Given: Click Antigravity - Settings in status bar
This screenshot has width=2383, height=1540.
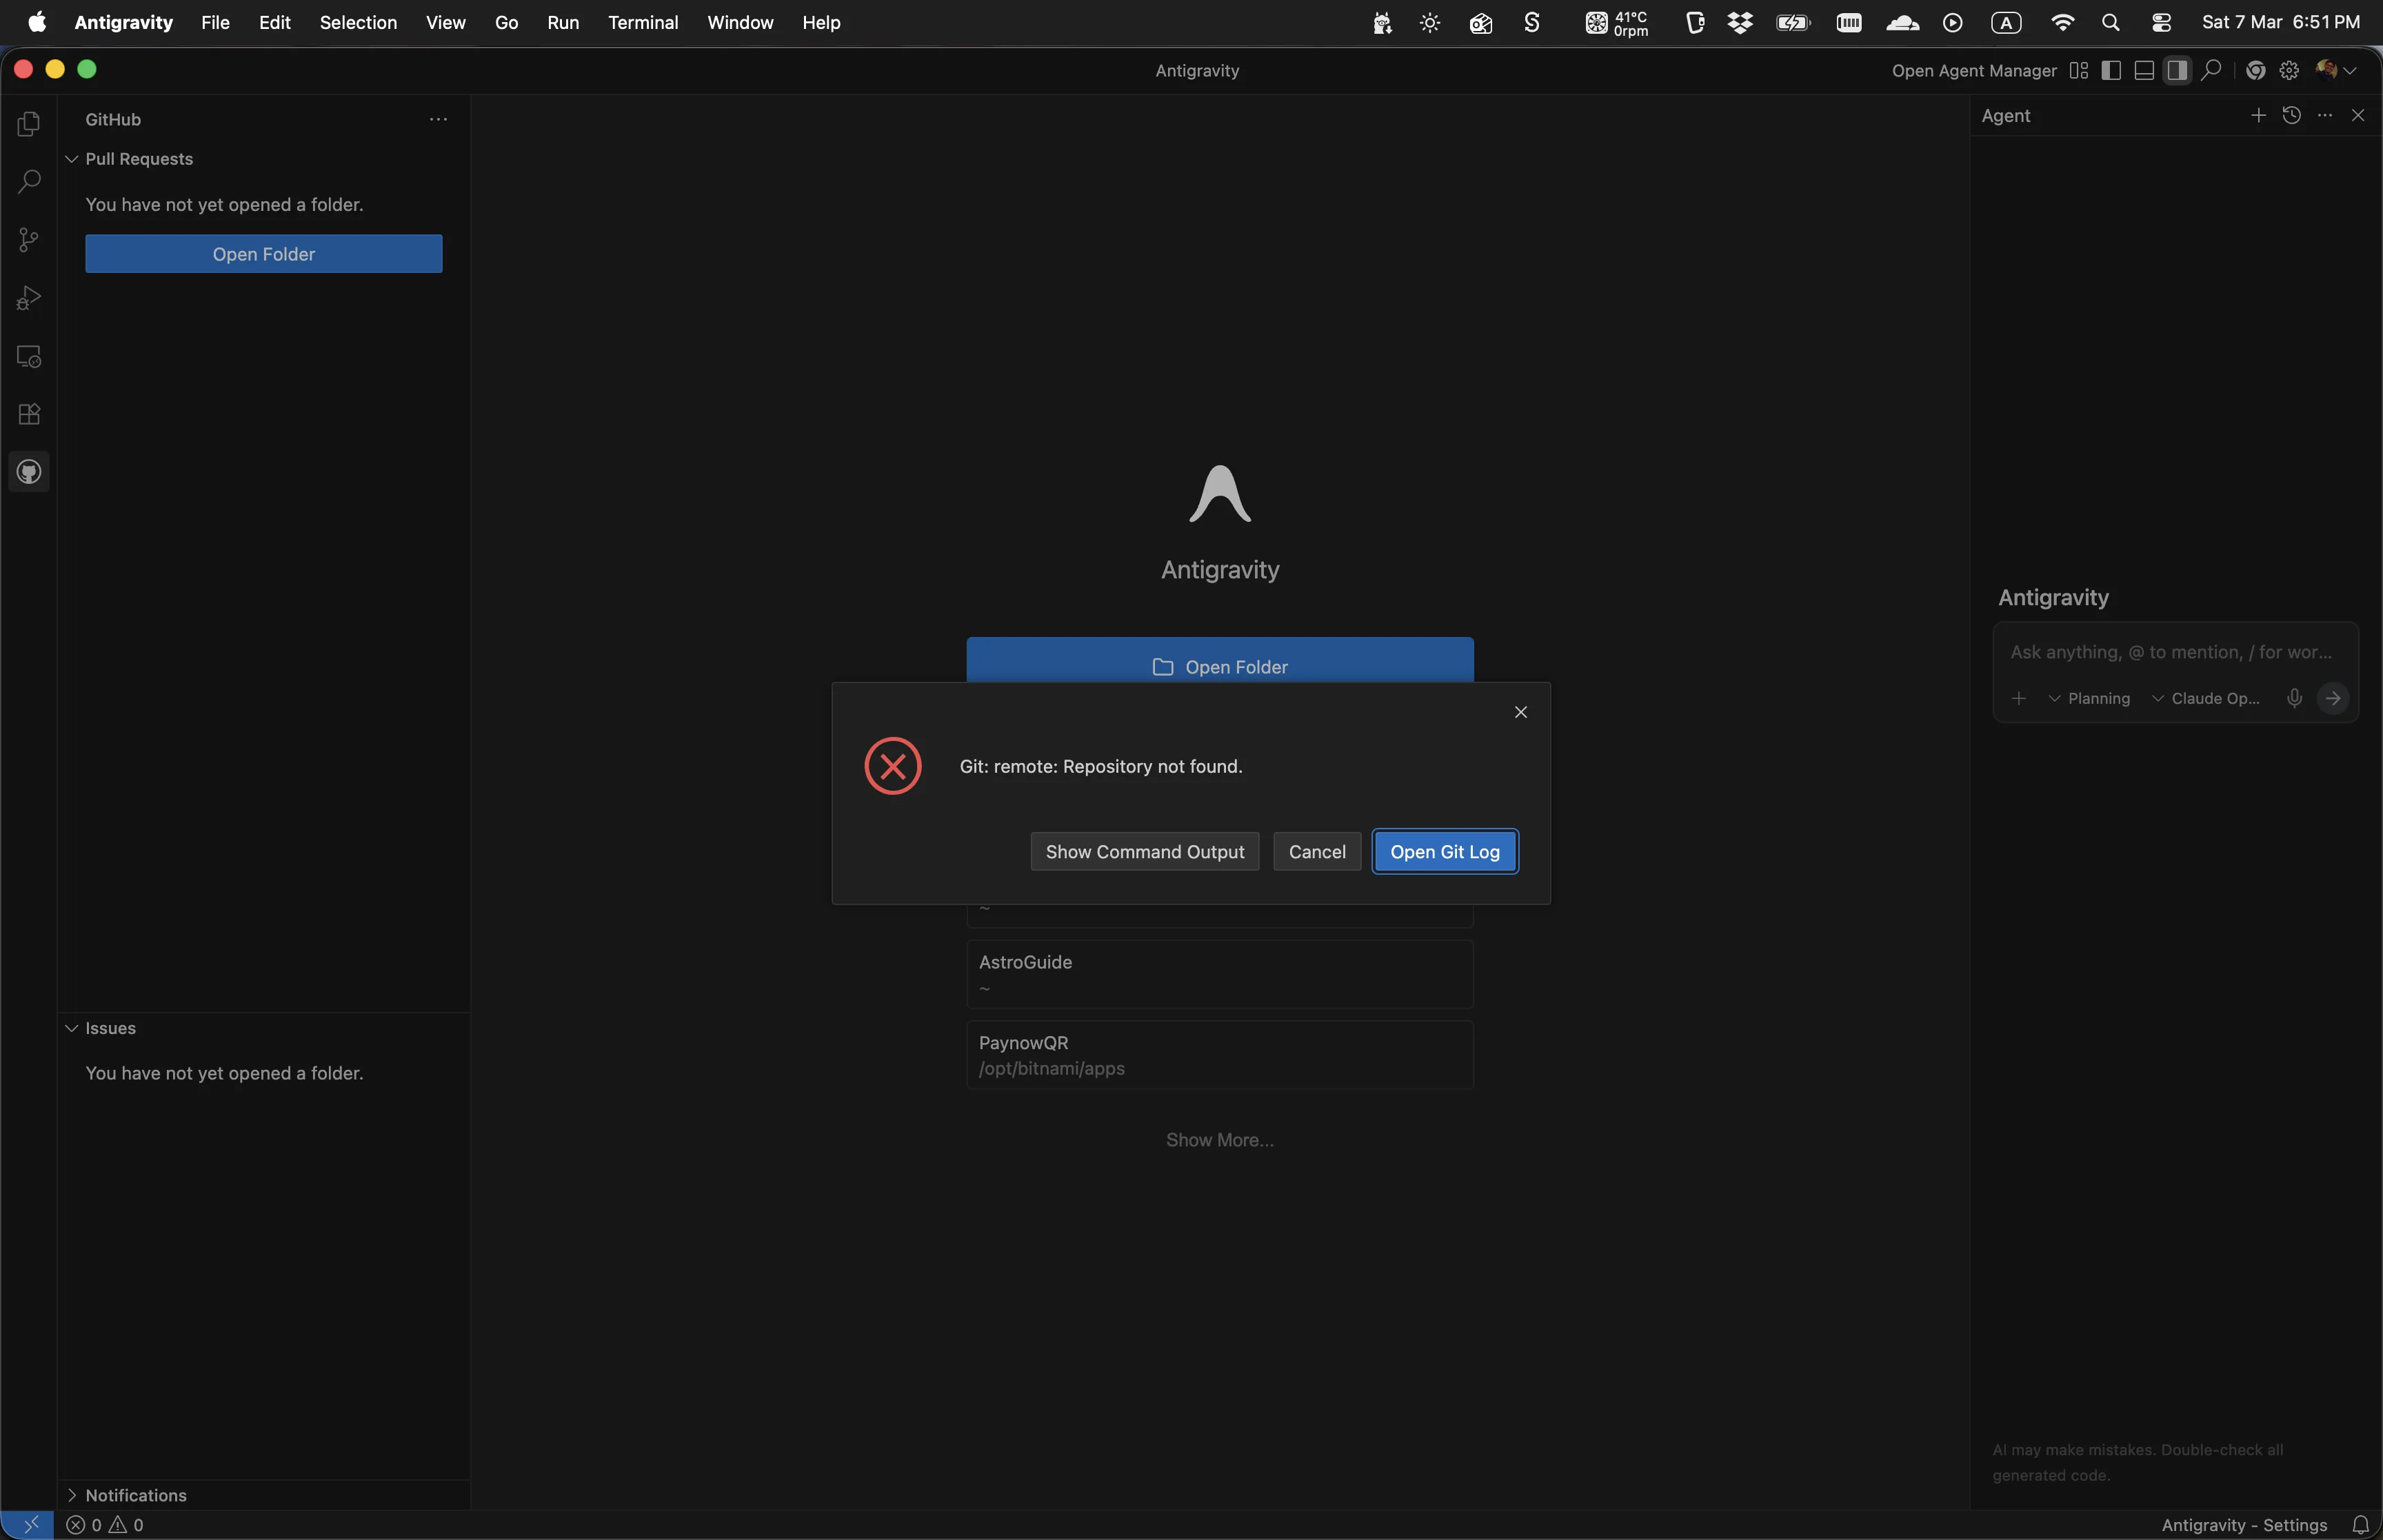Looking at the screenshot, I should (2244, 1525).
